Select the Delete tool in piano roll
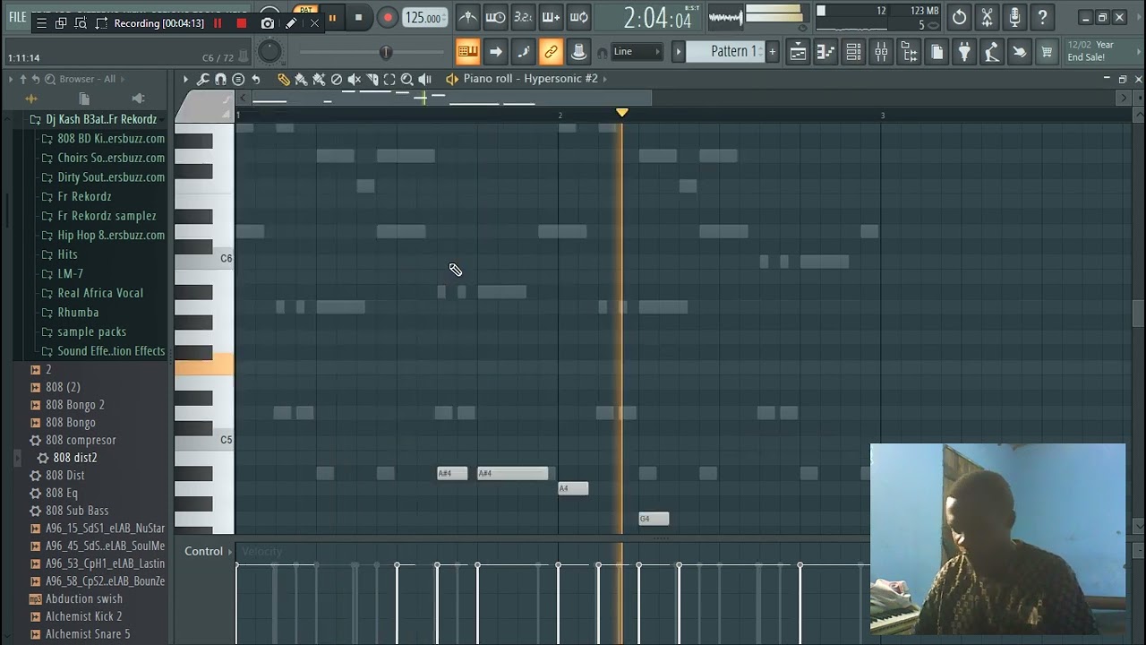The image size is (1146, 645). click(337, 79)
